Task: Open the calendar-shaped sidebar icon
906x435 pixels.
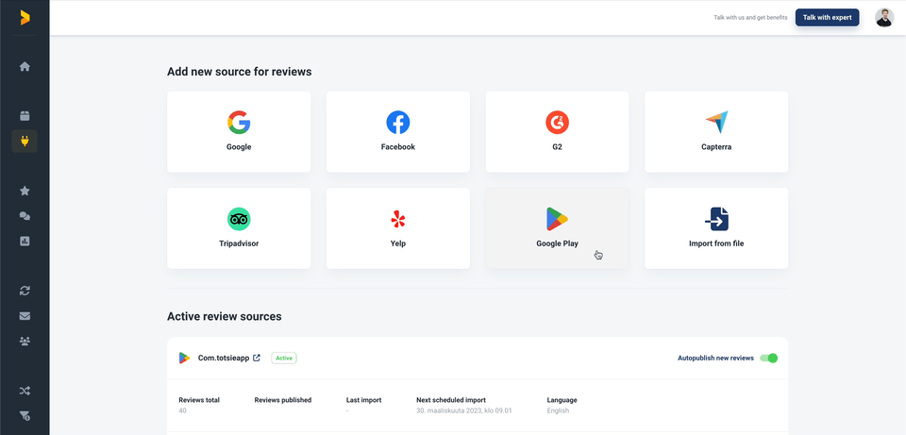Action: pyautogui.click(x=25, y=115)
